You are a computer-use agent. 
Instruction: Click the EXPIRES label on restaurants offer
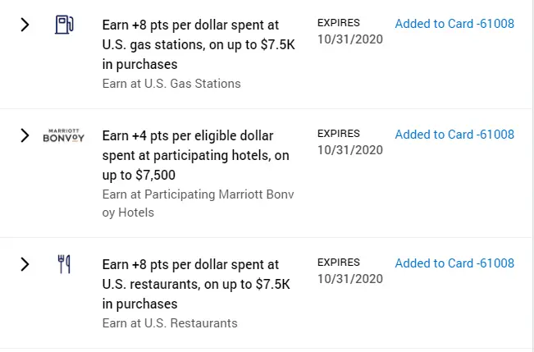(338, 263)
